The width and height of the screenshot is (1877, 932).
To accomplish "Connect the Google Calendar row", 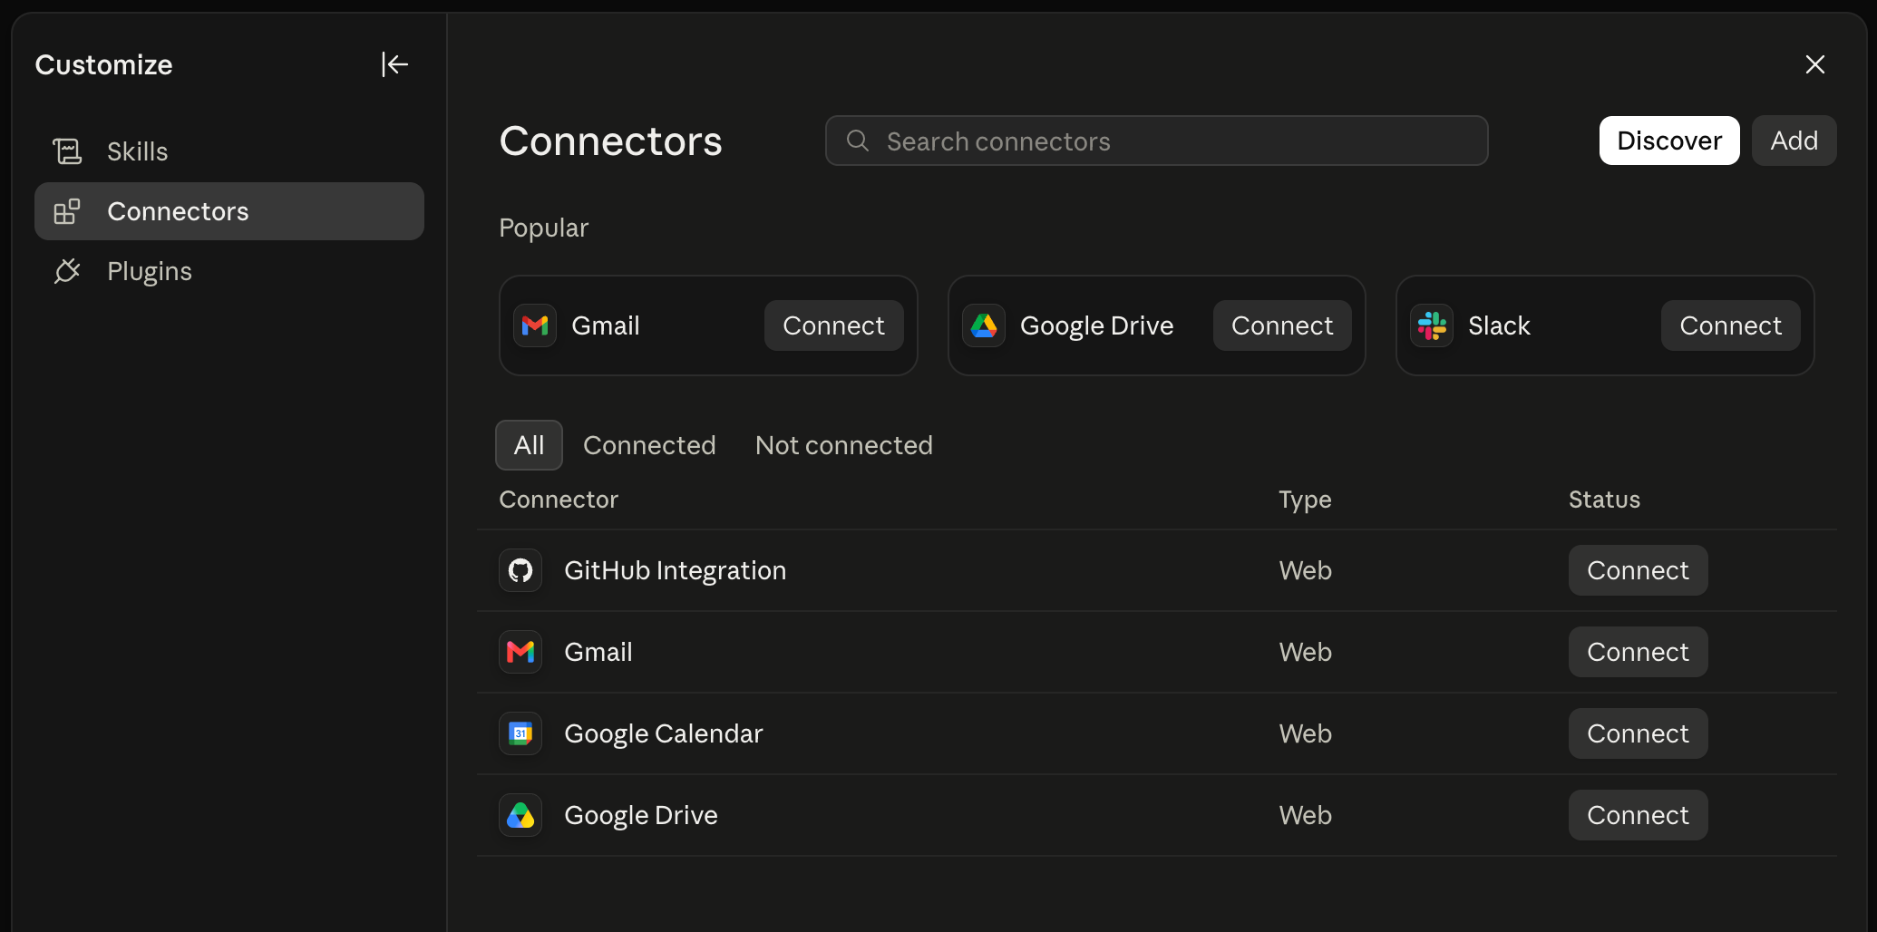I will click(x=1638, y=733).
